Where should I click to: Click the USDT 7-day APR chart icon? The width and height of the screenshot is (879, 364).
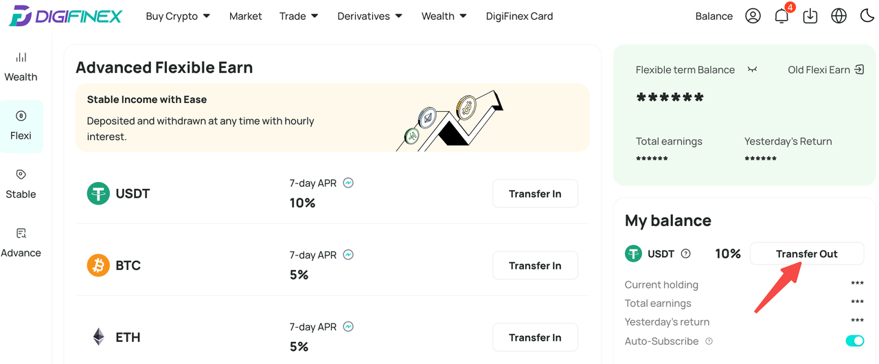(x=348, y=183)
